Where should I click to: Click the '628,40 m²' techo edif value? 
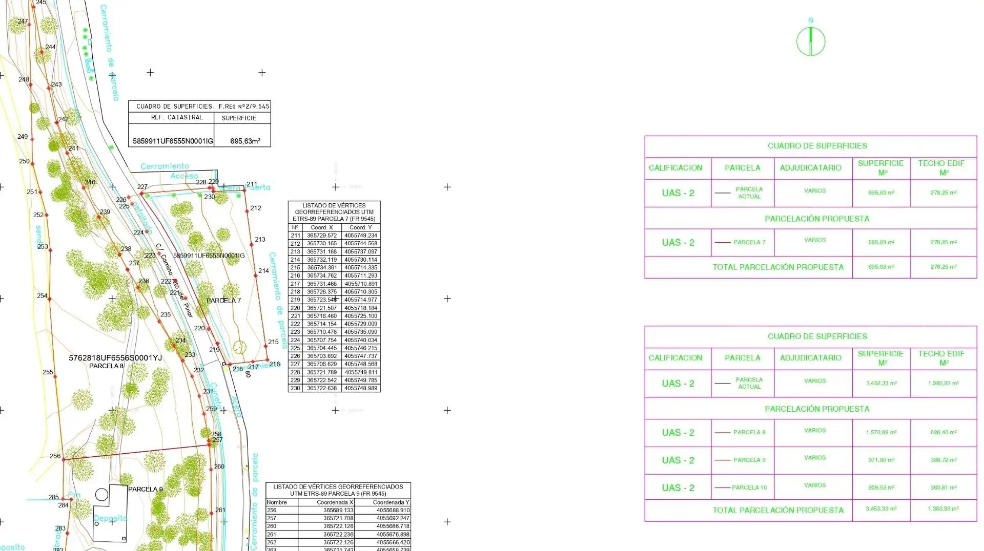tap(944, 432)
